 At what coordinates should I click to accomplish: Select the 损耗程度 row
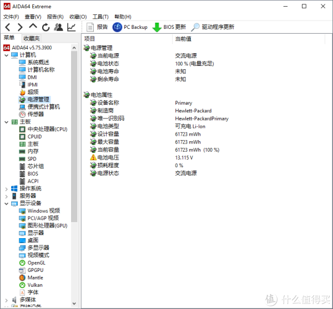137,166
